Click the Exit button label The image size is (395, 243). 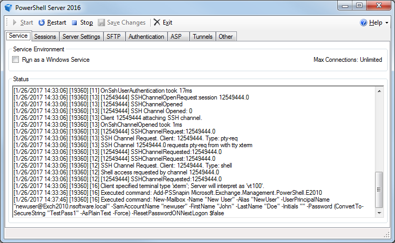coord(168,23)
